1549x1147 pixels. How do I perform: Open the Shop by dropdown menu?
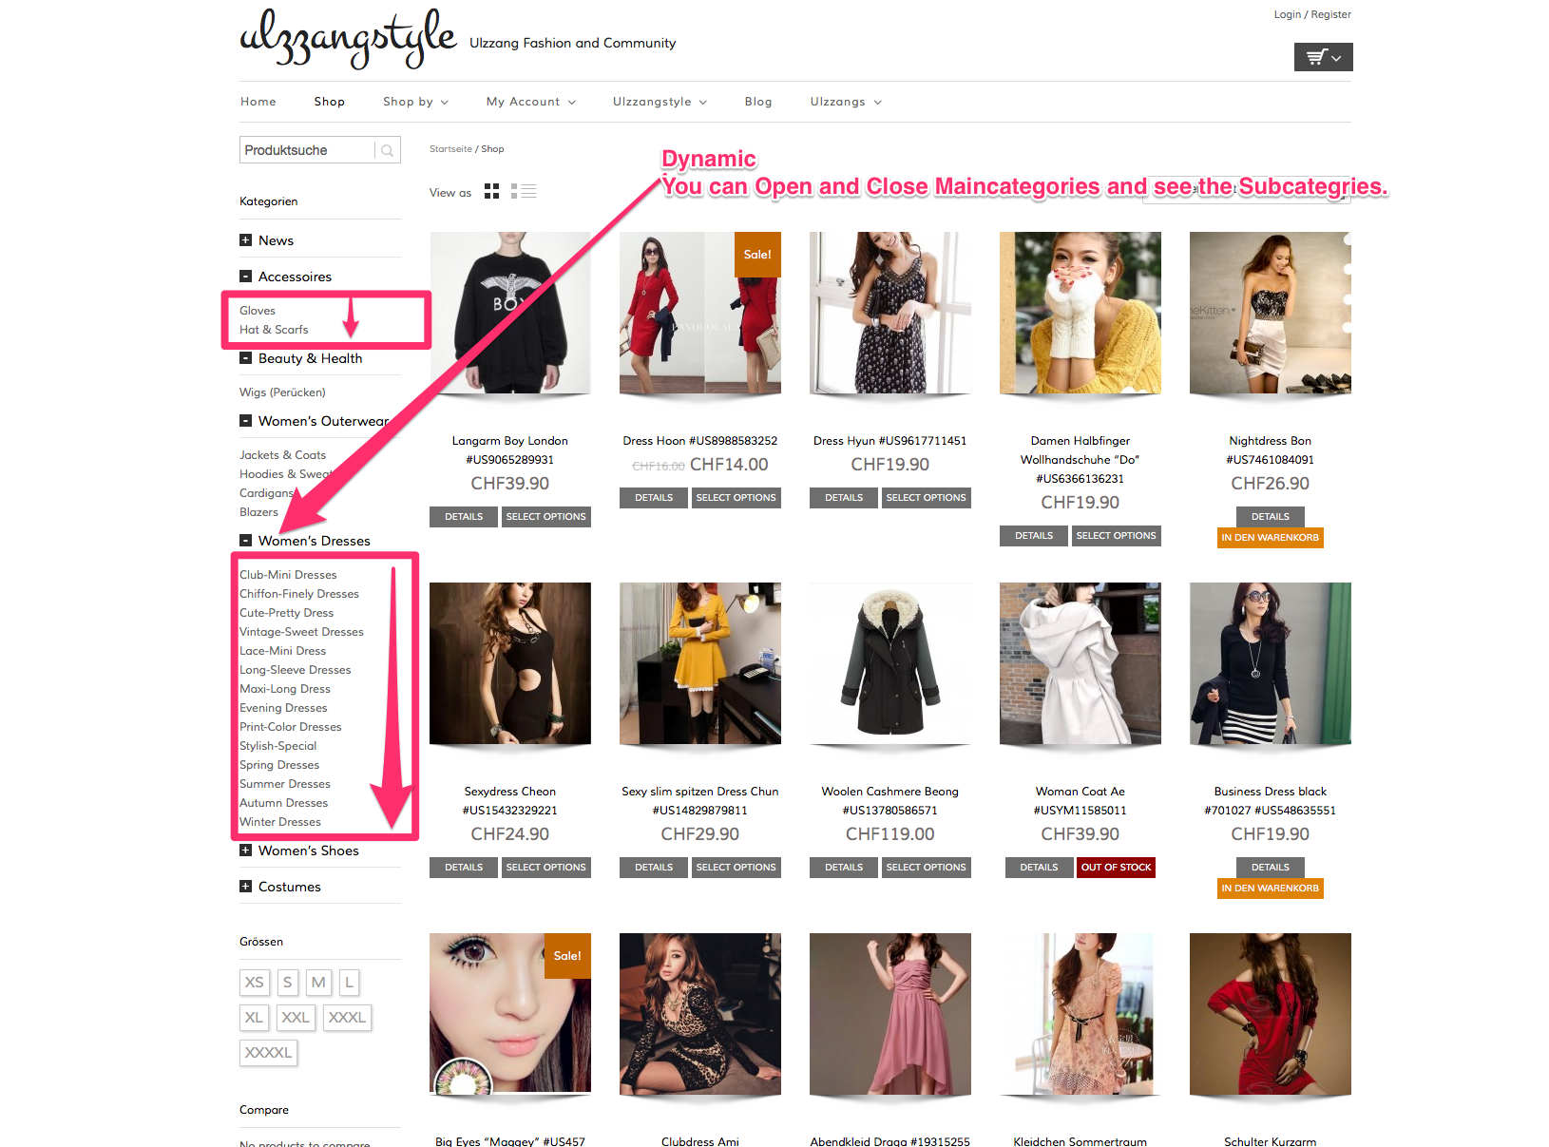click(x=415, y=102)
